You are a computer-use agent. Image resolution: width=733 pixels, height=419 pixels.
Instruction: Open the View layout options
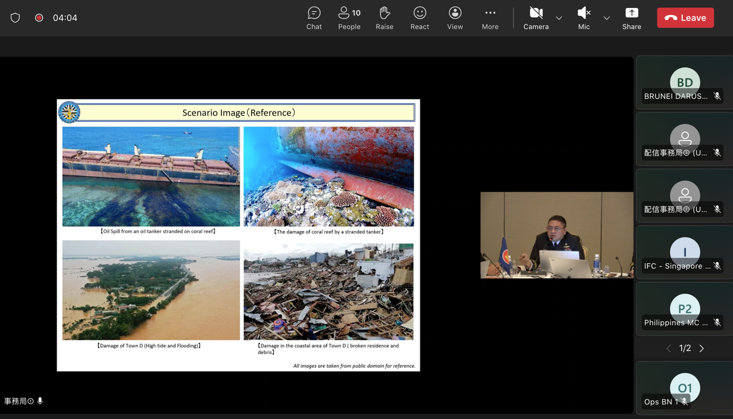tap(455, 18)
